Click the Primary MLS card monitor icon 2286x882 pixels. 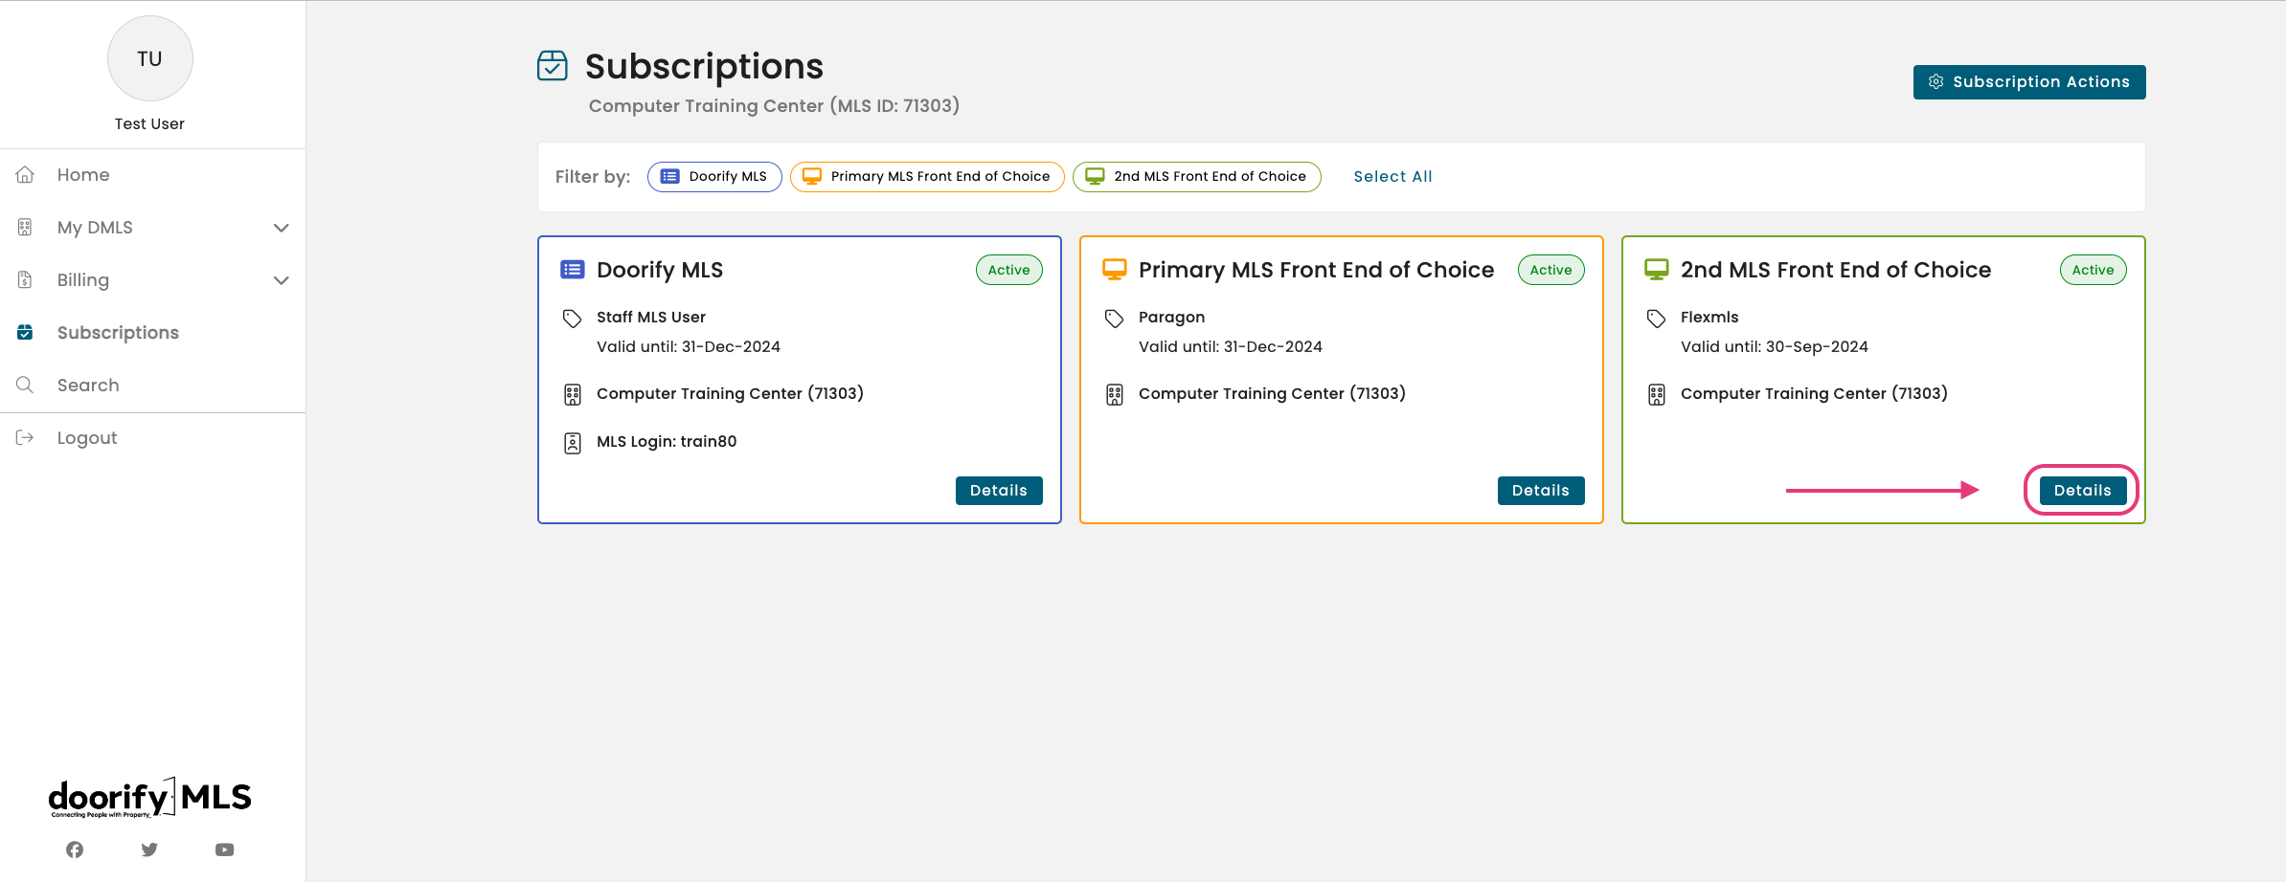(1115, 270)
